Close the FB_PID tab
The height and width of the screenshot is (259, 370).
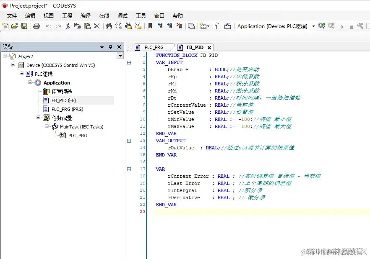coord(209,48)
